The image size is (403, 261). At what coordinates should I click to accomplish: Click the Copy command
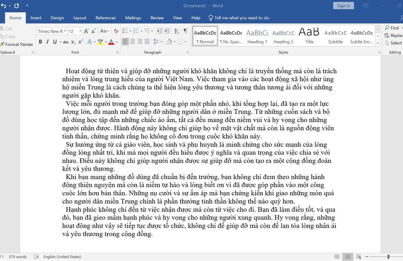[8, 36]
